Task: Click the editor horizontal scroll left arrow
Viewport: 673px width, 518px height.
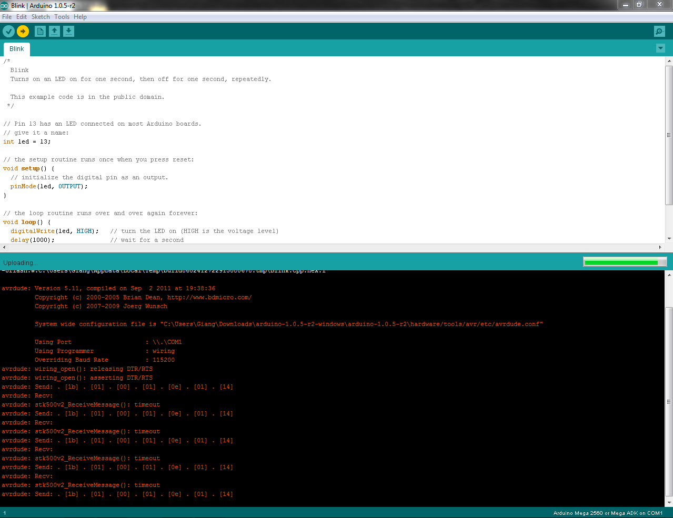Action: (4, 247)
